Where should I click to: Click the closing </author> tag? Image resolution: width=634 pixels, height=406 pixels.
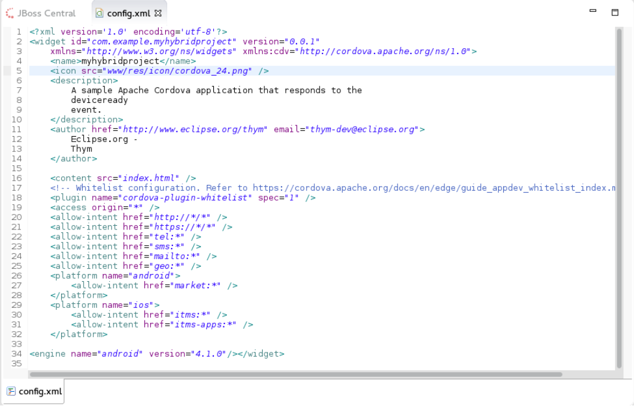74,159
